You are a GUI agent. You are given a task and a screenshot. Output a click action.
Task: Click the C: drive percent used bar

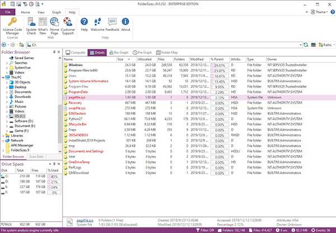pos(54,176)
